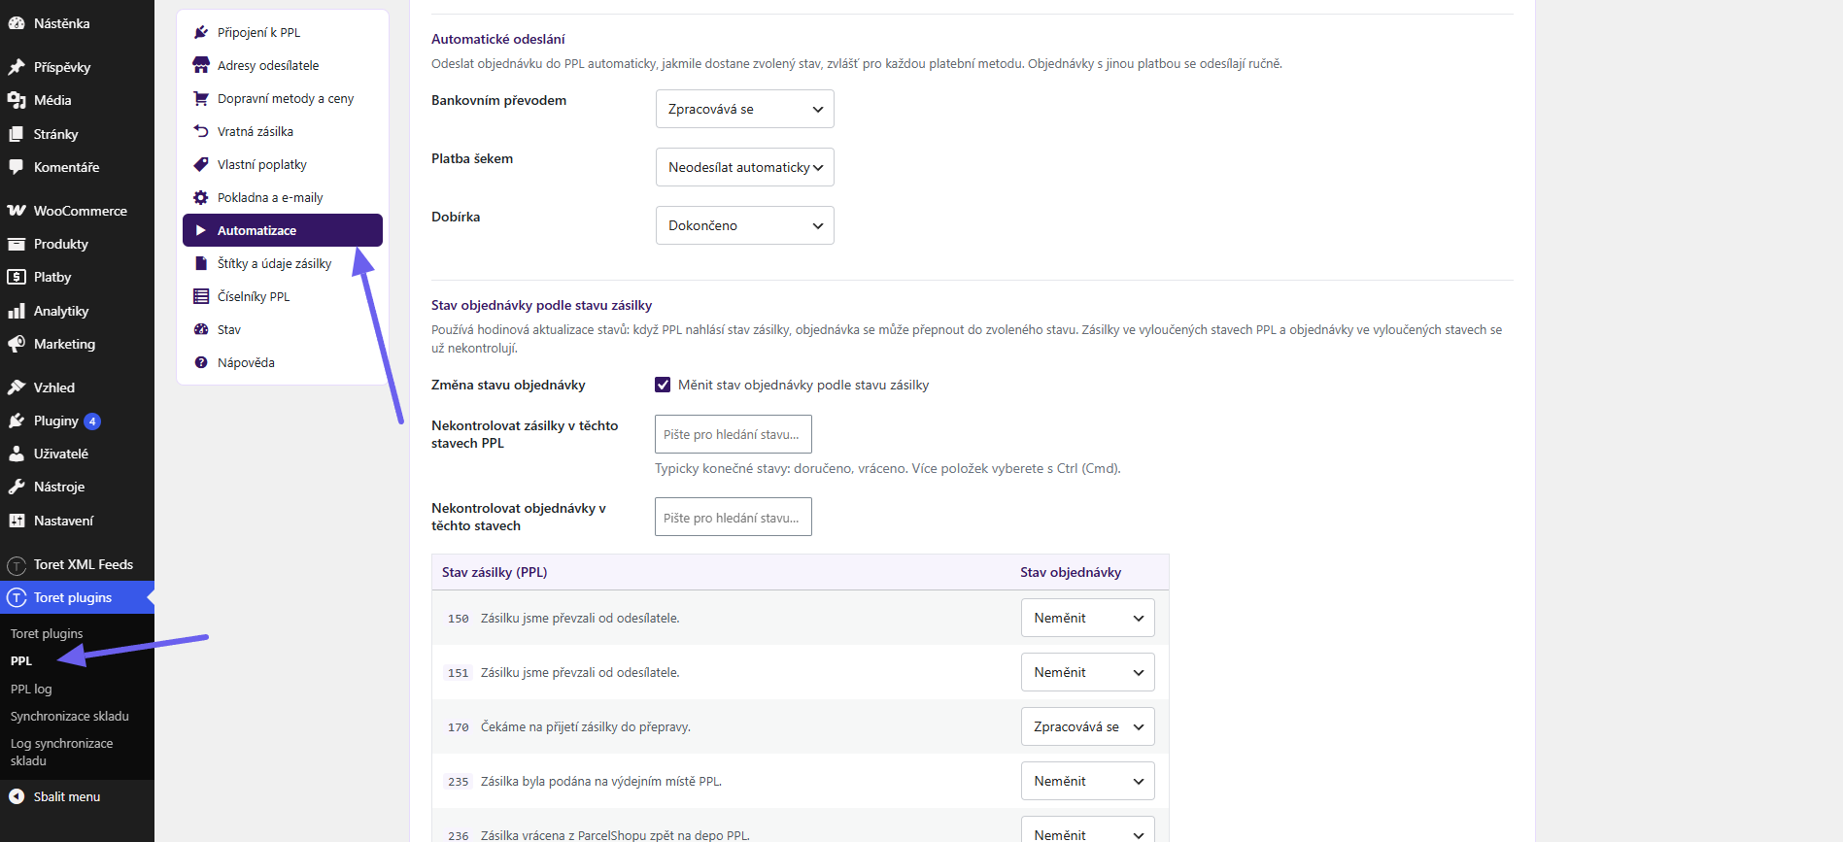Click the Nápověda question mark icon
Screen dimensions: 1843x842
point(201,362)
